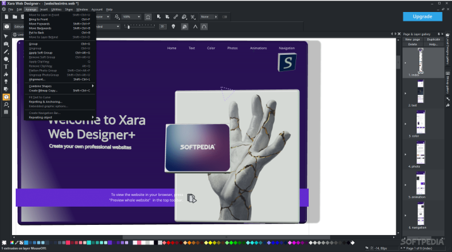Click the extrude depth value field showing 50
The height and width of the screenshot is (252, 452).
(x=163, y=26)
